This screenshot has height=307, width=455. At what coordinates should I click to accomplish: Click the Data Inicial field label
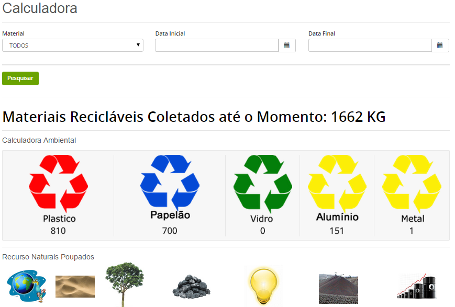170,33
